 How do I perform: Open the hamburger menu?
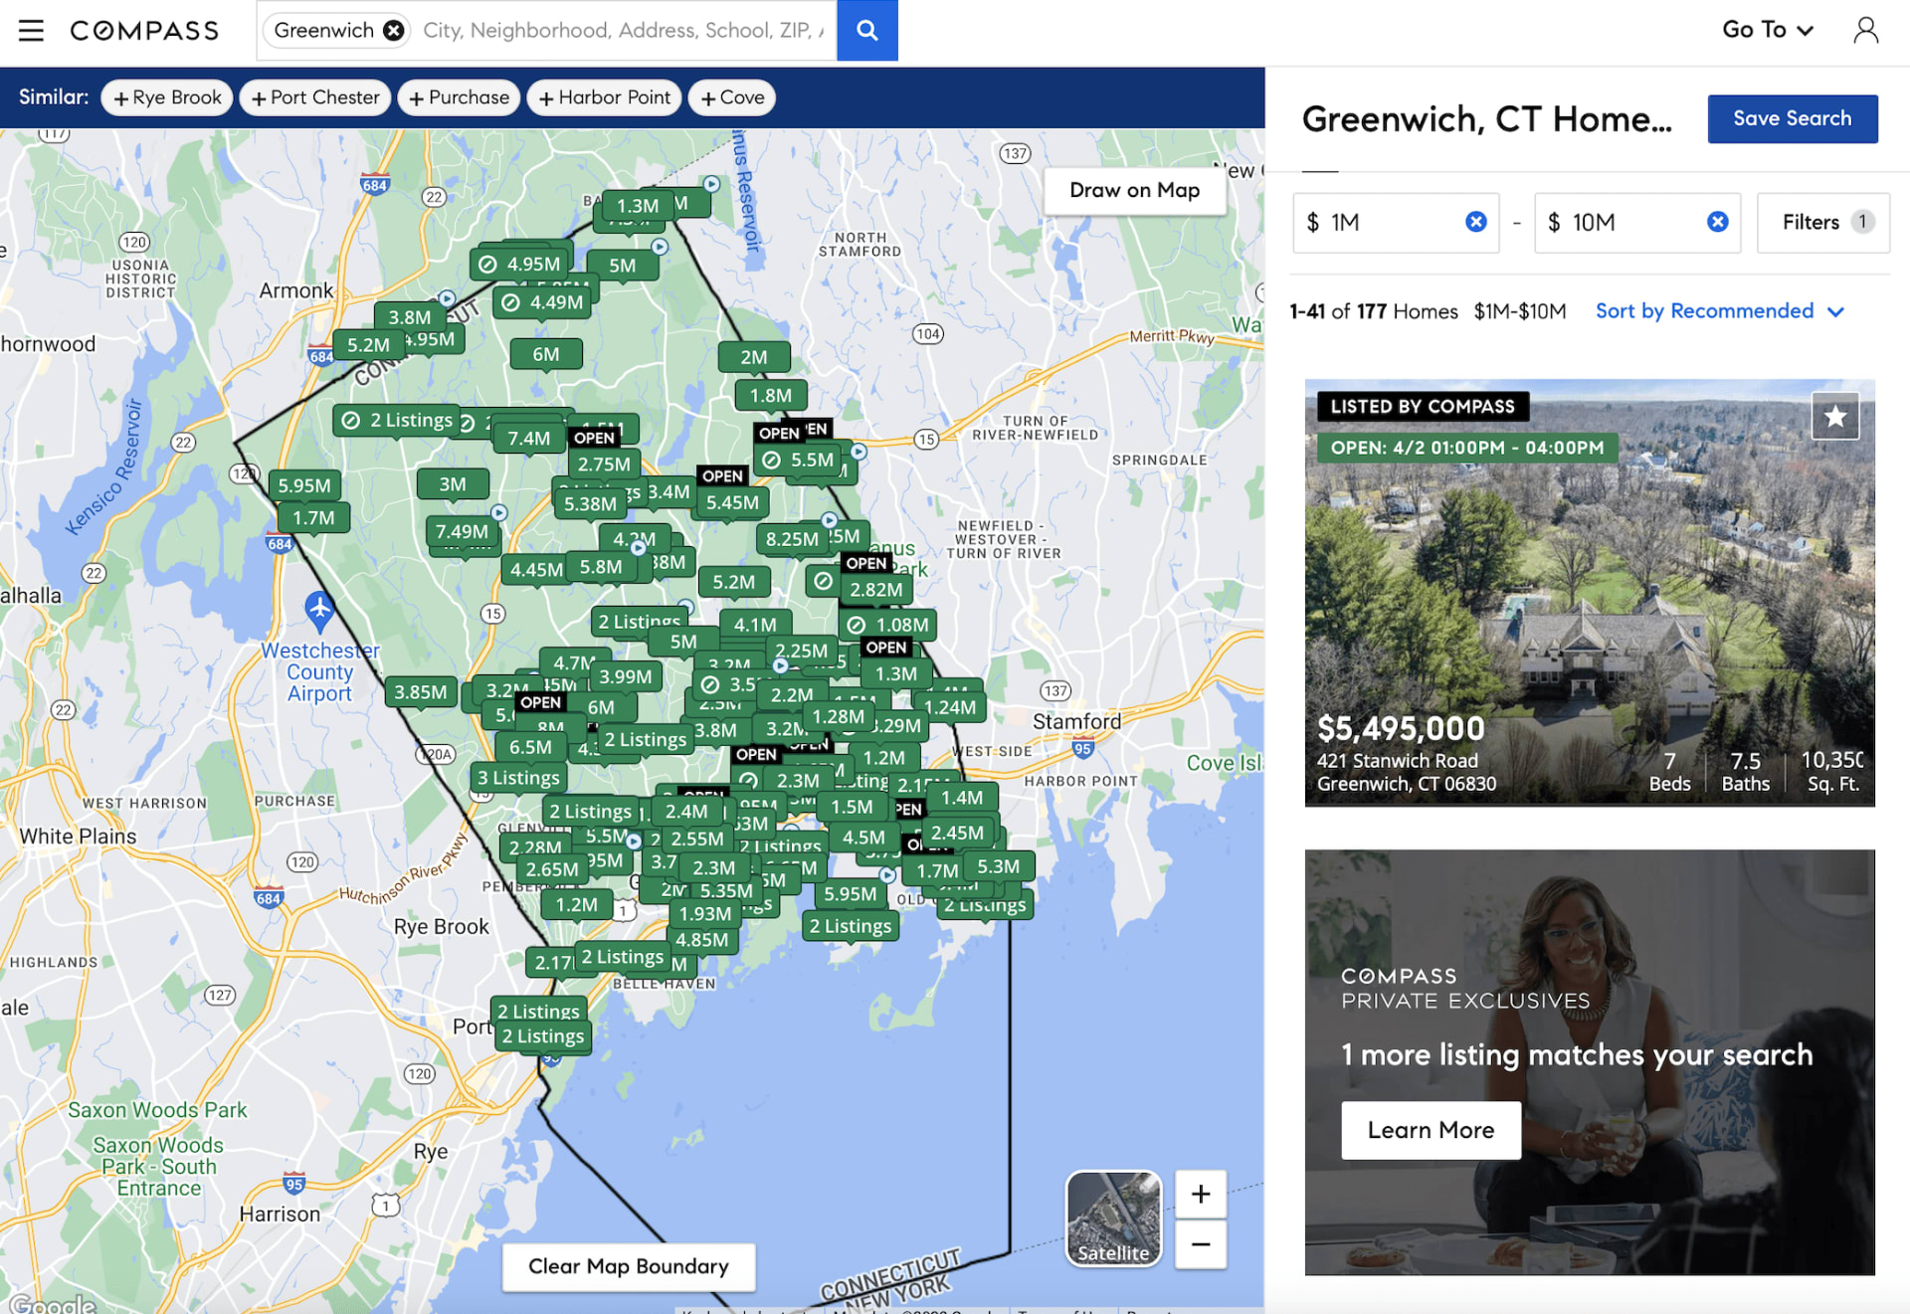click(31, 30)
